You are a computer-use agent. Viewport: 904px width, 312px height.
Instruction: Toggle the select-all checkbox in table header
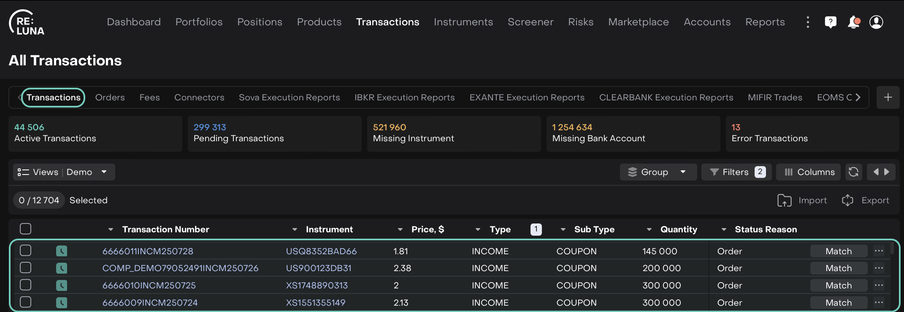(26, 229)
